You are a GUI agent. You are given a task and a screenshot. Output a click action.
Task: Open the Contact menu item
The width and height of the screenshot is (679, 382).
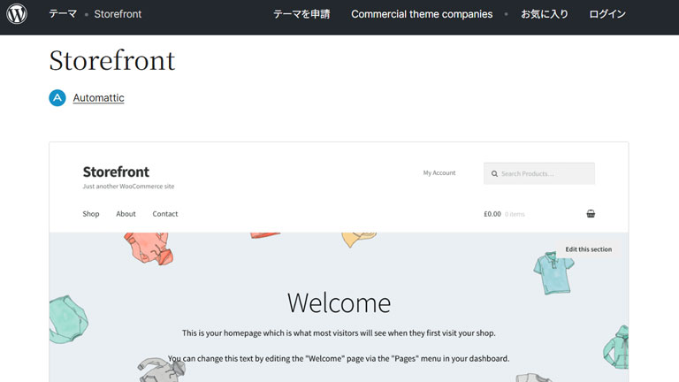(165, 214)
